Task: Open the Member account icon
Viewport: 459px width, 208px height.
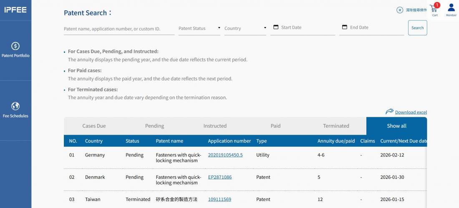Action: tap(451, 8)
